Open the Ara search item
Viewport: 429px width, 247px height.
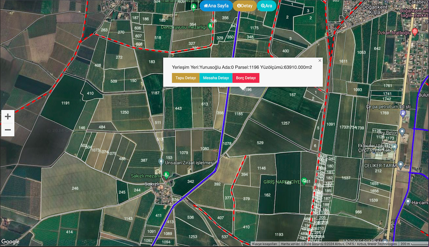pos(267,6)
